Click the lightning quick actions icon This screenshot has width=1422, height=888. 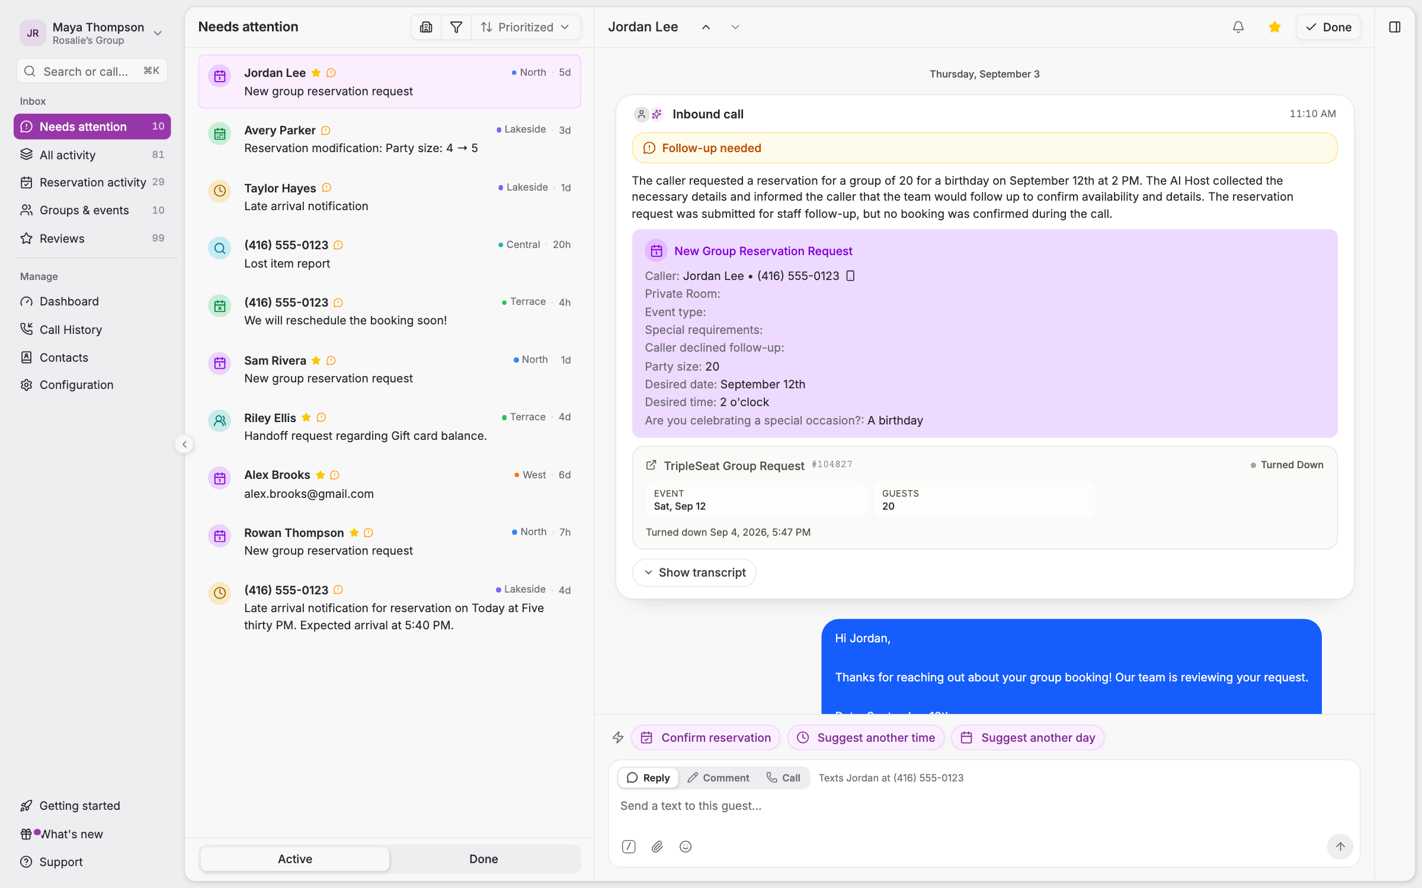click(618, 738)
